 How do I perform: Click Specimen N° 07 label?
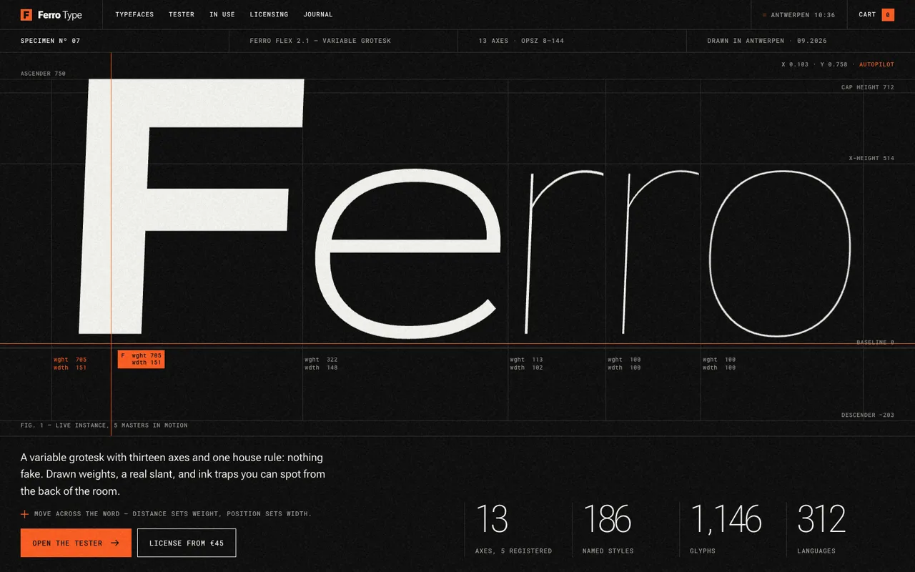coord(50,41)
